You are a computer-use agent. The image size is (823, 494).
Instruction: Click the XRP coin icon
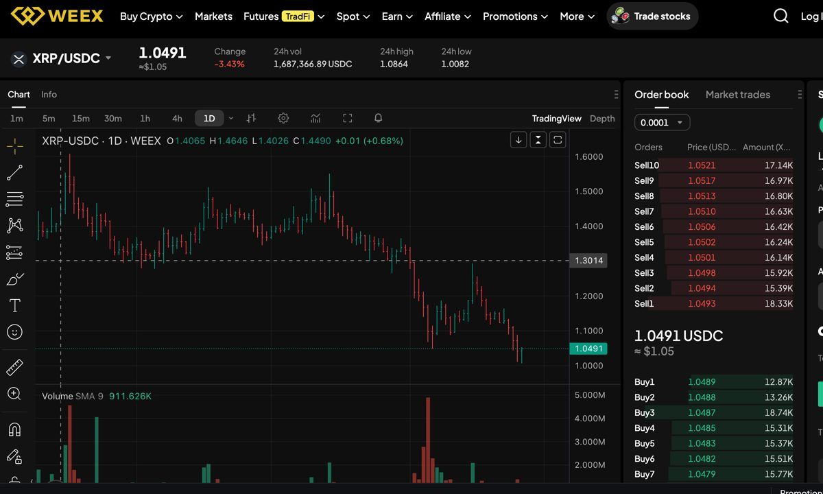[x=19, y=58]
